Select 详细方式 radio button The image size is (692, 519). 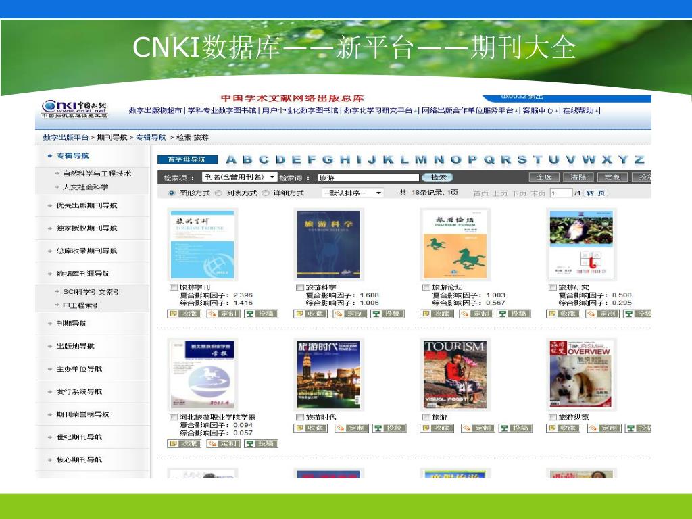pyautogui.click(x=265, y=193)
